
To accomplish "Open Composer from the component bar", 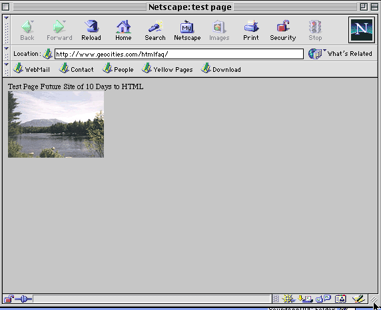I will tap(358, 299).
